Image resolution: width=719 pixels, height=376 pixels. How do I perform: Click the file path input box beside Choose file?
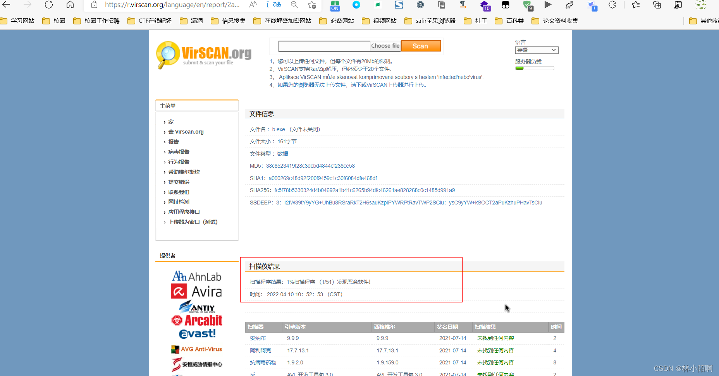[x=324, y=46]
